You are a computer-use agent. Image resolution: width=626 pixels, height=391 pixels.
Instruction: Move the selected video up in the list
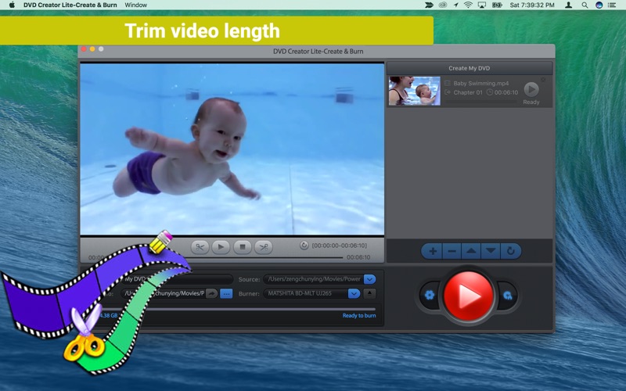[471, 251]
